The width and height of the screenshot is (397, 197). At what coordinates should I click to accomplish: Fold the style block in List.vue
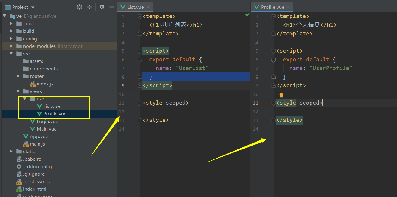(139, 103)
